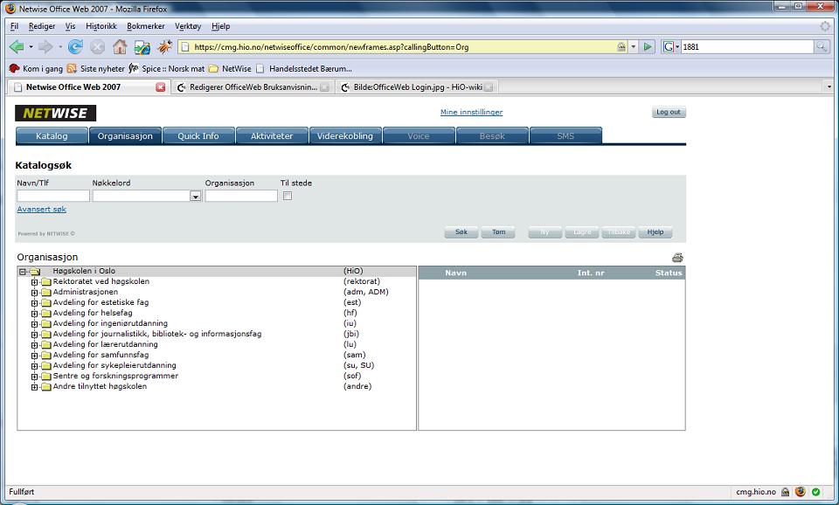The height and width of the screenshot is (505, 839).
Task: Open the NetWise bookmark folder
Action: tap(230, 68)
